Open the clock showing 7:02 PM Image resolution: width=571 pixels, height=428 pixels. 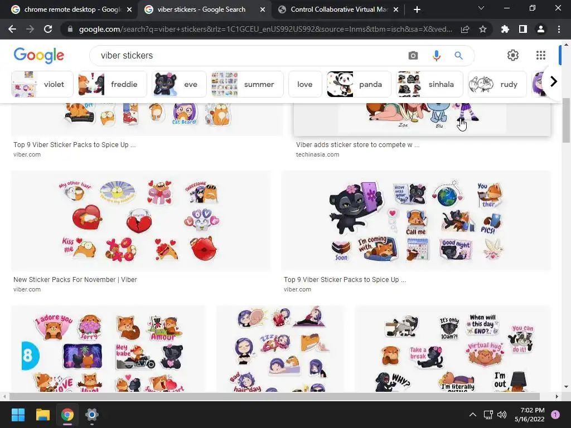pyautogui.click(x=530, y=415)
